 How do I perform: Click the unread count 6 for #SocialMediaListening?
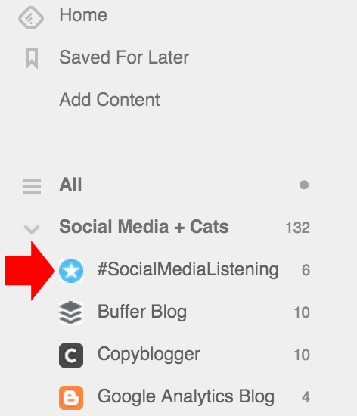pyautogui.click(x=306, y=270)
